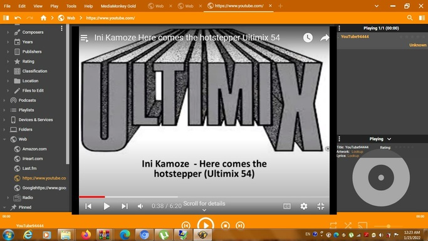Expand the Podcasts tree node
The image size is (428, 241).
[x=4, y=100]
